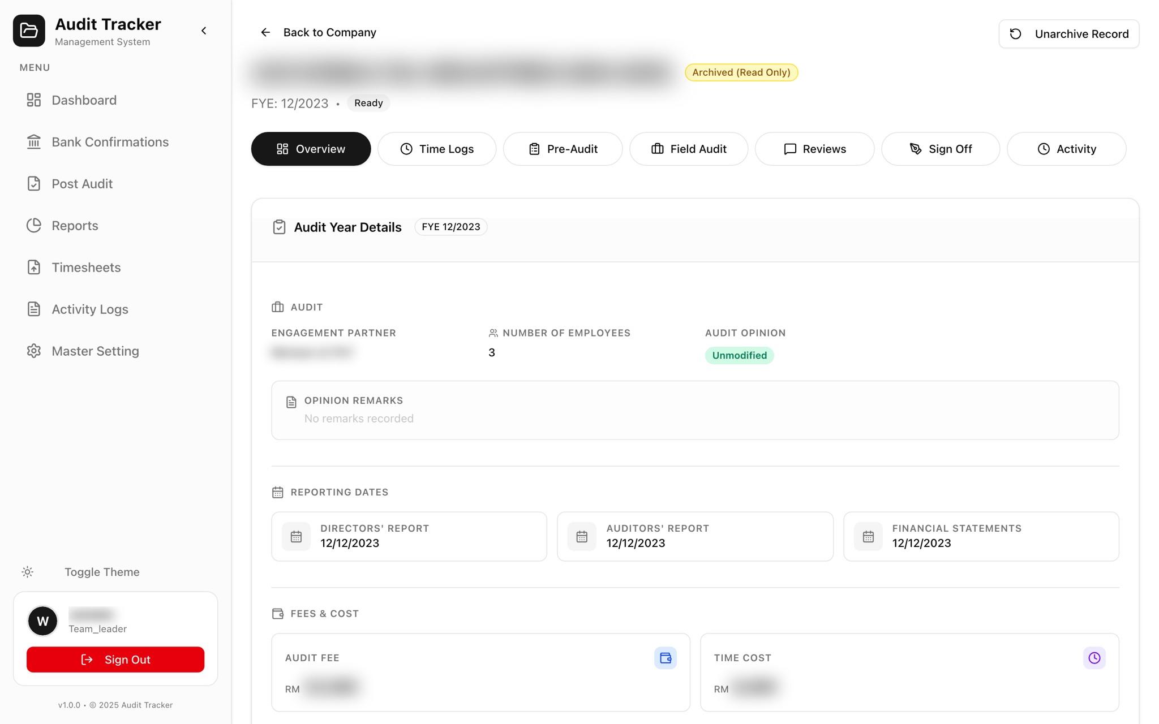
Task: Click the Ready status badge
Action: click(368, 103)
